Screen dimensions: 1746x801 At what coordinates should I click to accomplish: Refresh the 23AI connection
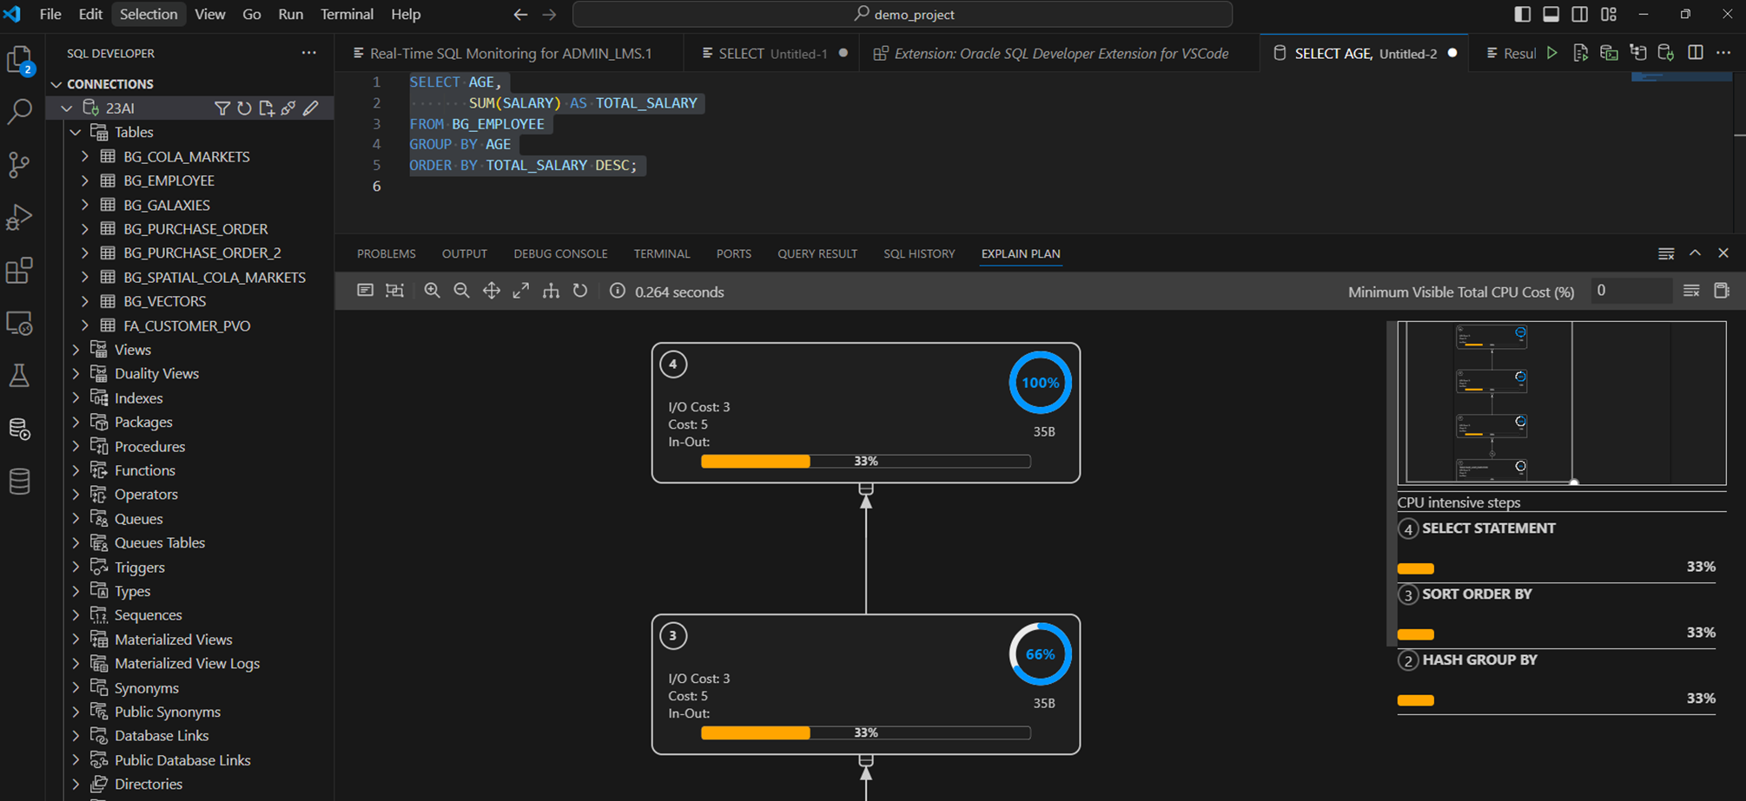click(244, 108)
